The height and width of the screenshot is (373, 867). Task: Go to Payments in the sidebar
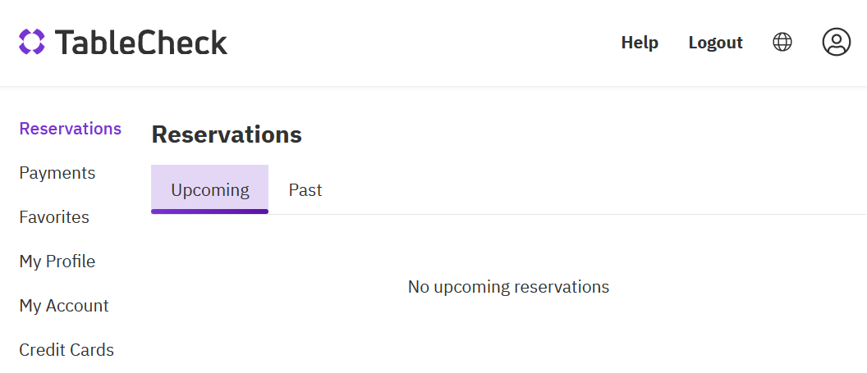57,173
